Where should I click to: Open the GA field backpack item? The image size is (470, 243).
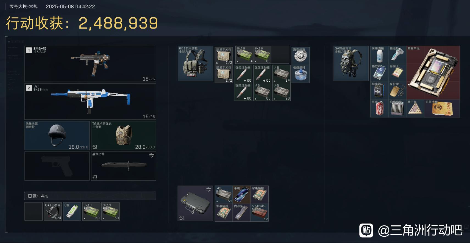pos(351,63)
